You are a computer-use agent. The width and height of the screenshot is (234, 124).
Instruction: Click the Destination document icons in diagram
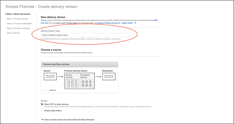(108, 77)
